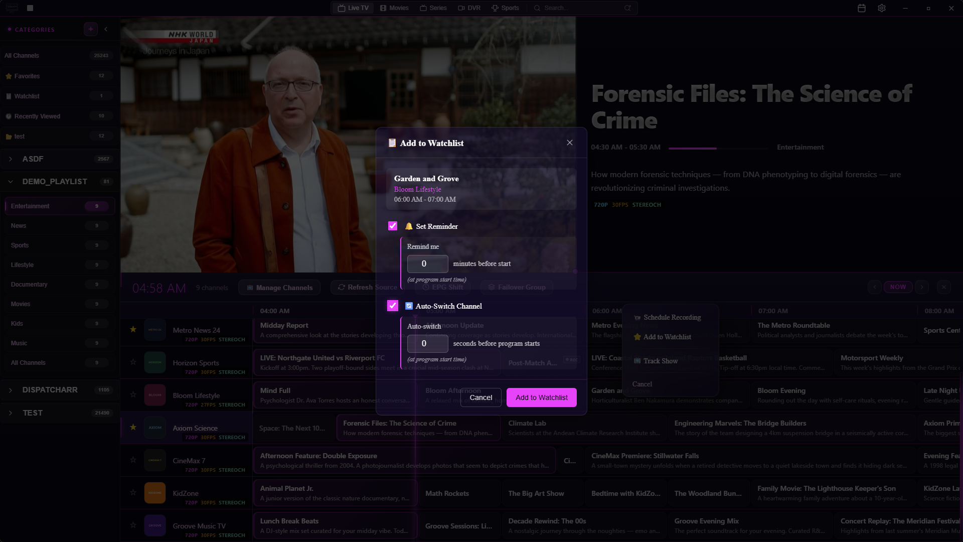963x542 pixels.
Task: Click the Bloom Lifestyle channel logo
Action: coord(155,395)
